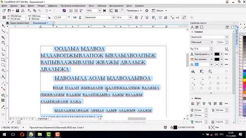Open the Текст menu
This screenshot has height=138, width=246.
91,6
